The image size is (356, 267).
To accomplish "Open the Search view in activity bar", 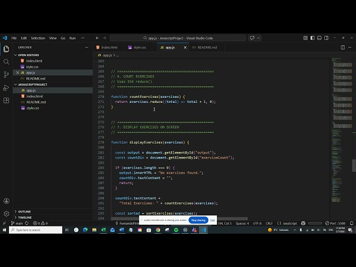I will pos(6,61).
